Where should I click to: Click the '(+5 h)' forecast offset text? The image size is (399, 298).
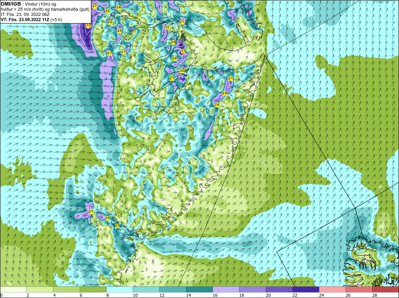[x=56, y=20]
